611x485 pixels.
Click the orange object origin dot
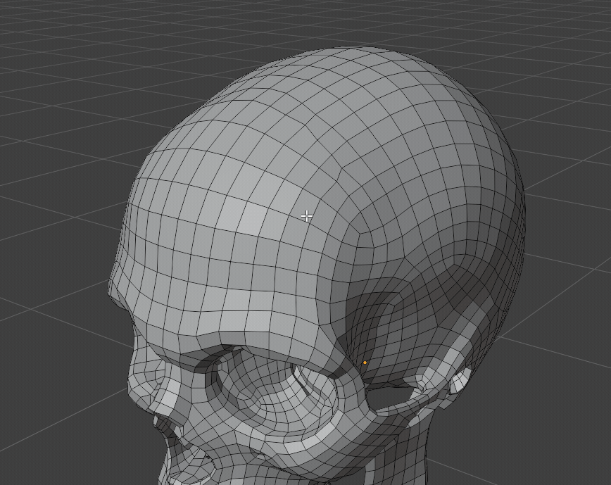[x=365, y=363]
